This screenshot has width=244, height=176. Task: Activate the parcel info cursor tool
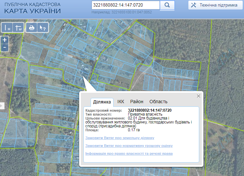tap(43, 28)
